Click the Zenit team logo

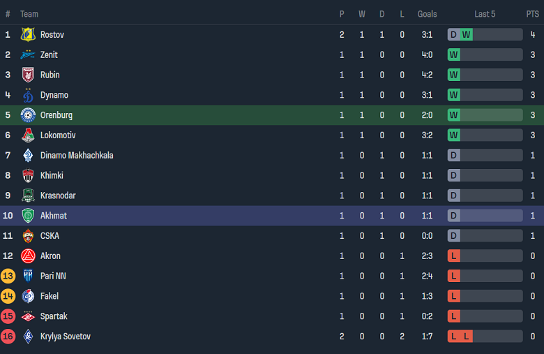[x=28, y=54]
